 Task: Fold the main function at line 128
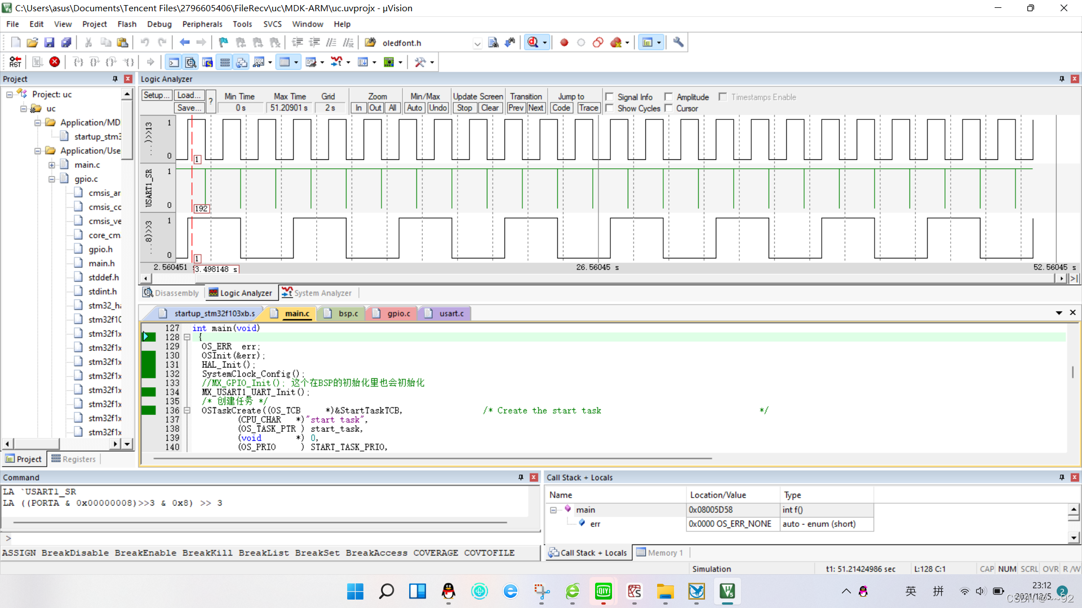pyautogui.click(x=187, y=337)
